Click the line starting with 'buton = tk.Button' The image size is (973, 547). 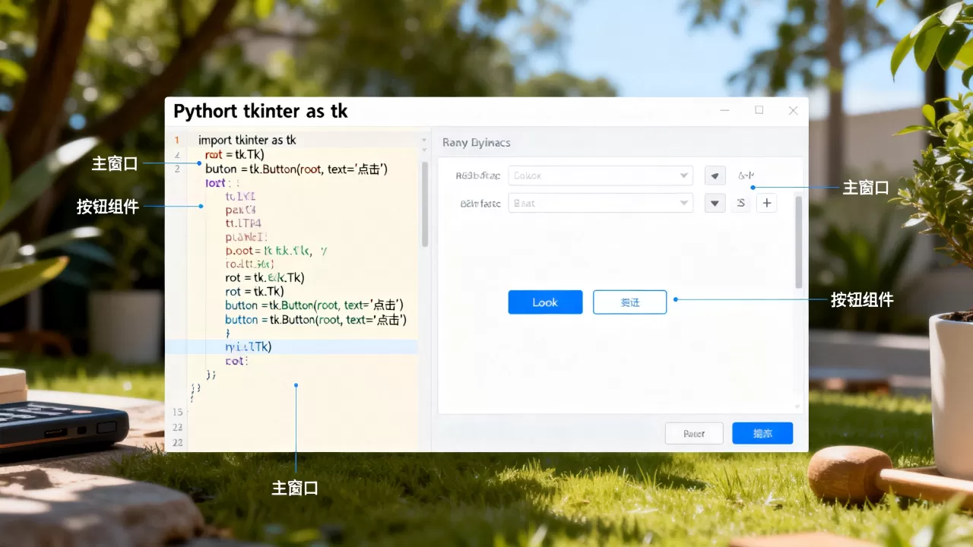(296, 169)
